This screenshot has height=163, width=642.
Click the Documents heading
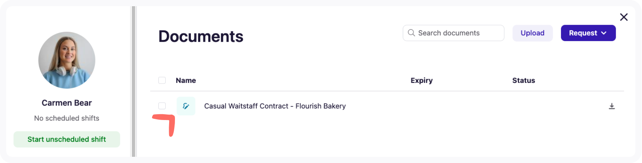[x=201, y=36]
